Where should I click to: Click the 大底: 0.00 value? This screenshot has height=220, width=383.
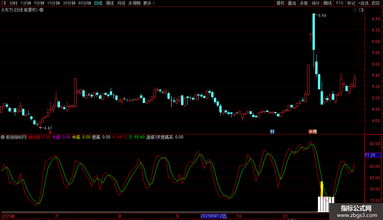[61, 137]
